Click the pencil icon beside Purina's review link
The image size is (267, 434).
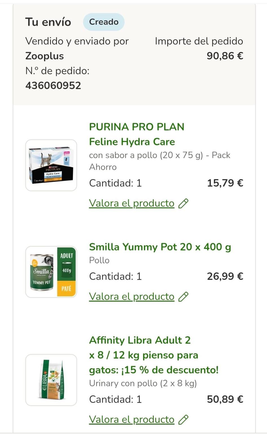click(x=183, y=203)
